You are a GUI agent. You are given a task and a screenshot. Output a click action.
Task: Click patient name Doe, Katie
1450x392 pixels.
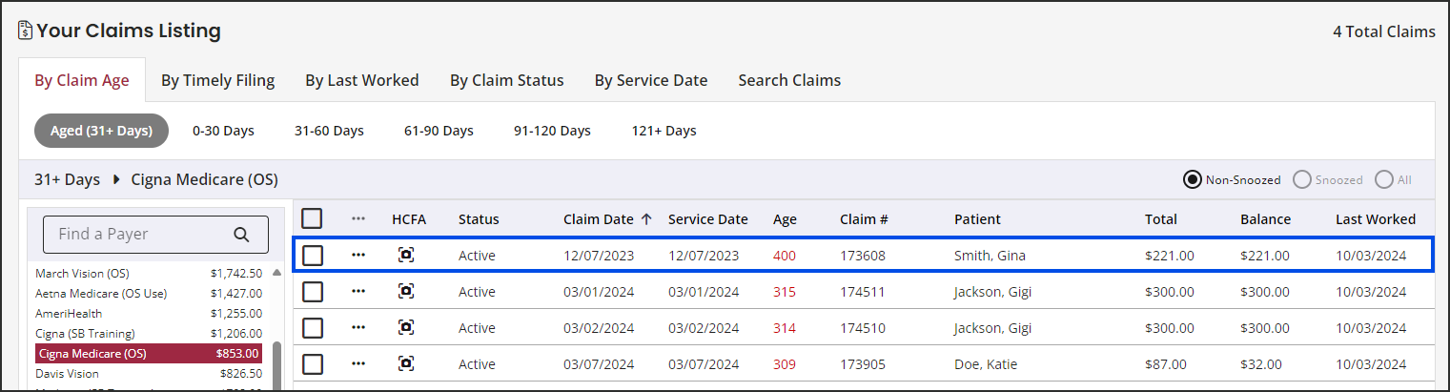point(986,364)
